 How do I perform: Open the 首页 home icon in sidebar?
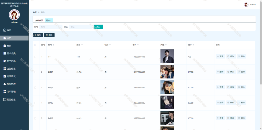[x=5, y=30]
